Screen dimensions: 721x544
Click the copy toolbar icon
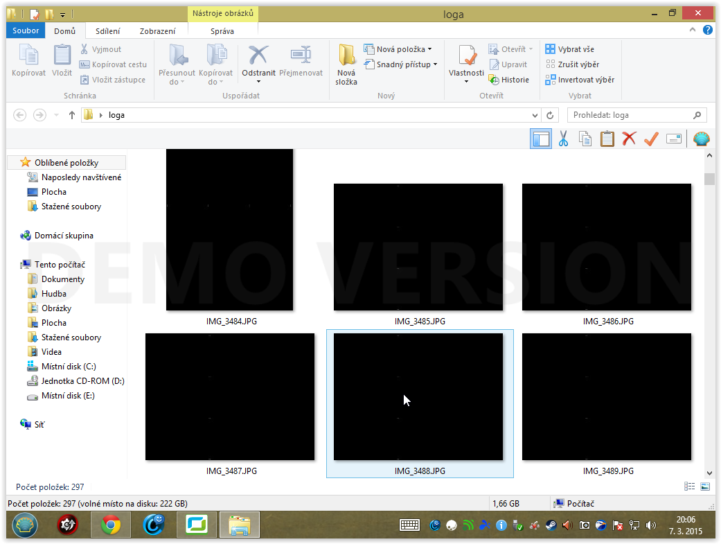(x=585, y=139)
